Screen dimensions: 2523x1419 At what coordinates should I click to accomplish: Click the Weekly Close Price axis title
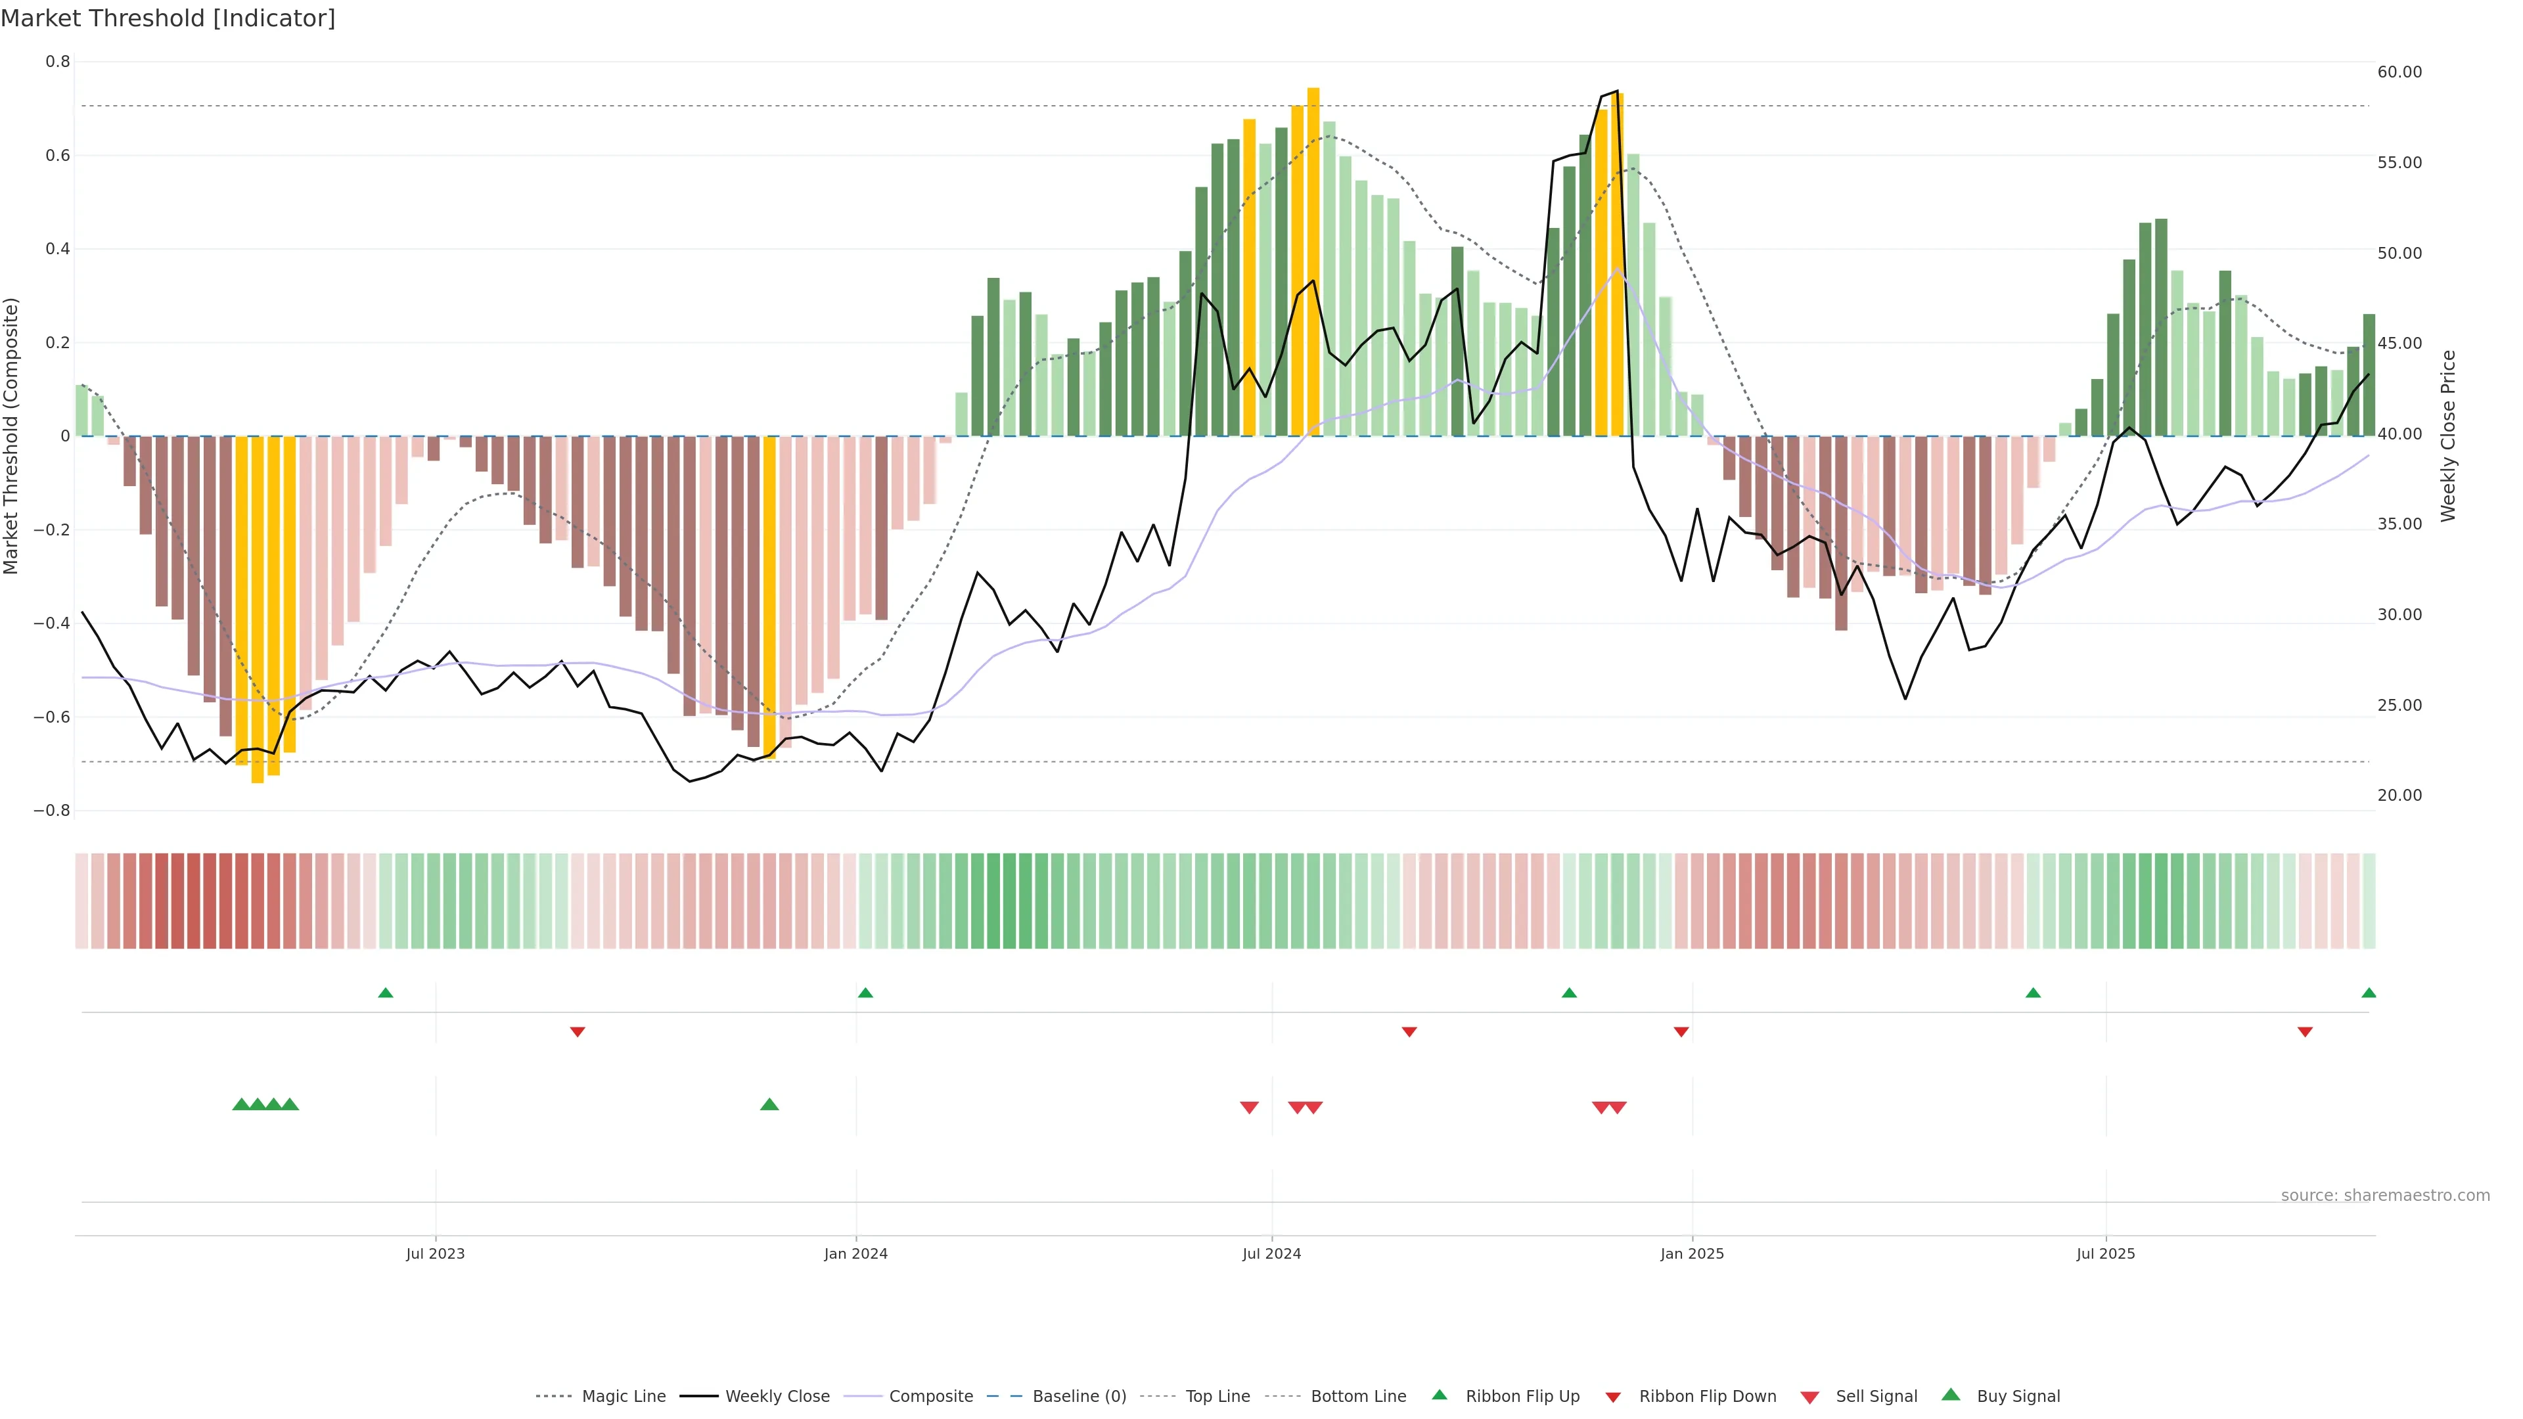[x=2449, y=436]
